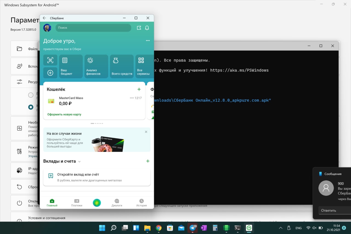Click 'Ответить' in the message notification
The image size is (351, 234).
point(335,210)
